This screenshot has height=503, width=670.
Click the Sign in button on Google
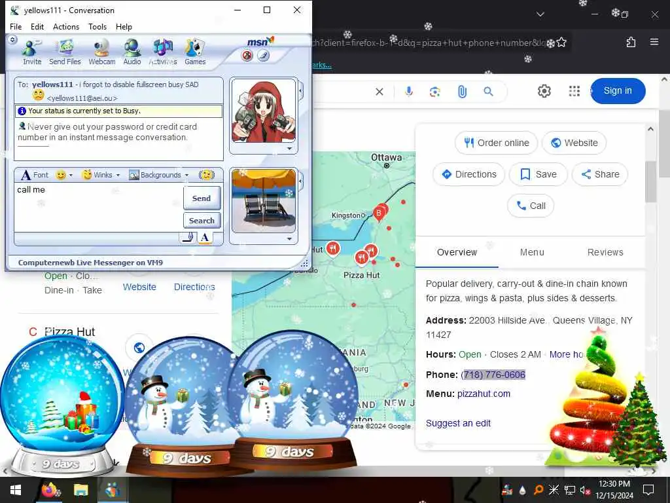pos(618,90)
